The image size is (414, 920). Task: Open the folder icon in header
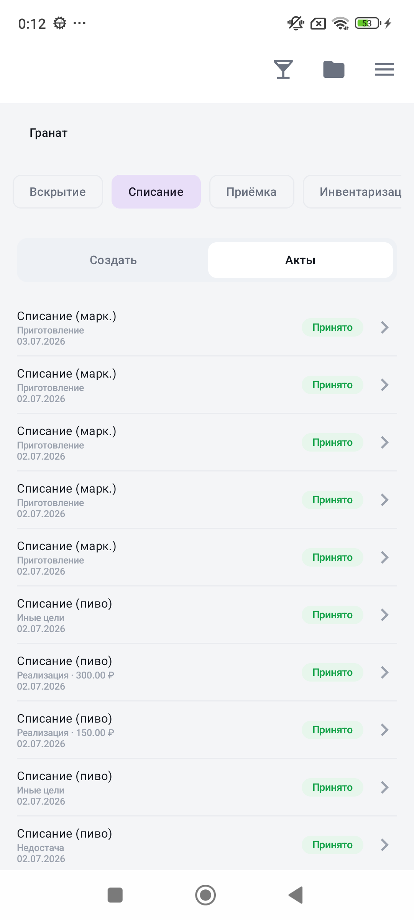334,69
